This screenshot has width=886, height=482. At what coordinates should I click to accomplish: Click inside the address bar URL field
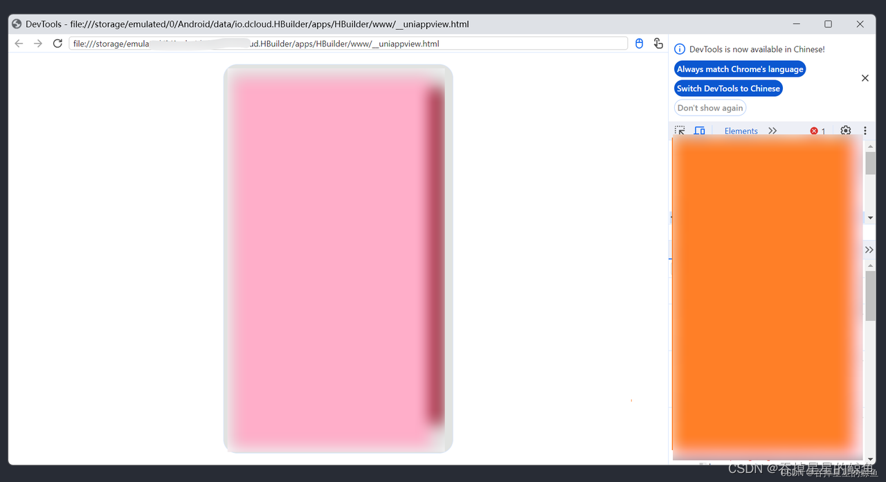(x=346, y=43)
